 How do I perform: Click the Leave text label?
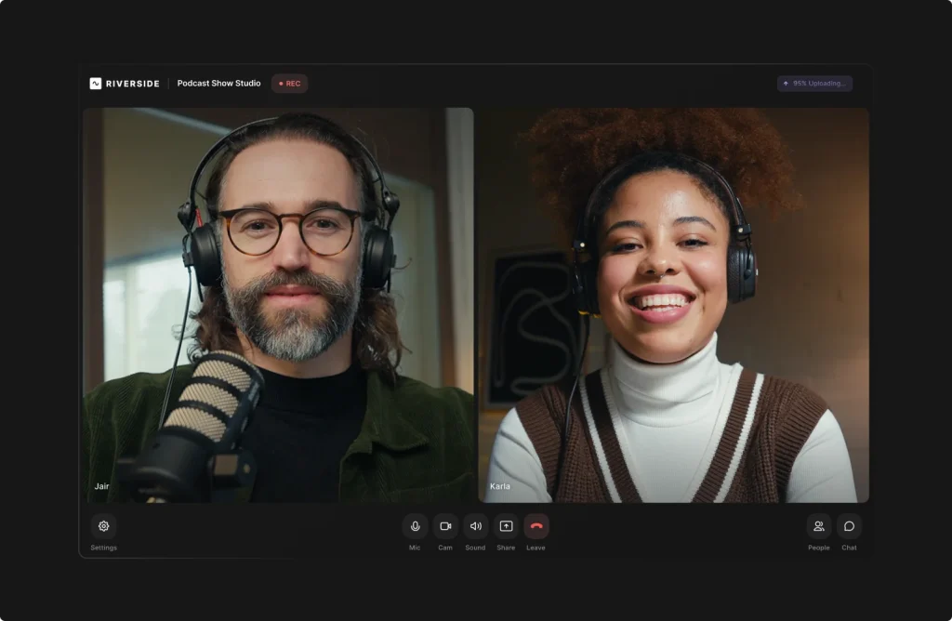535,548
